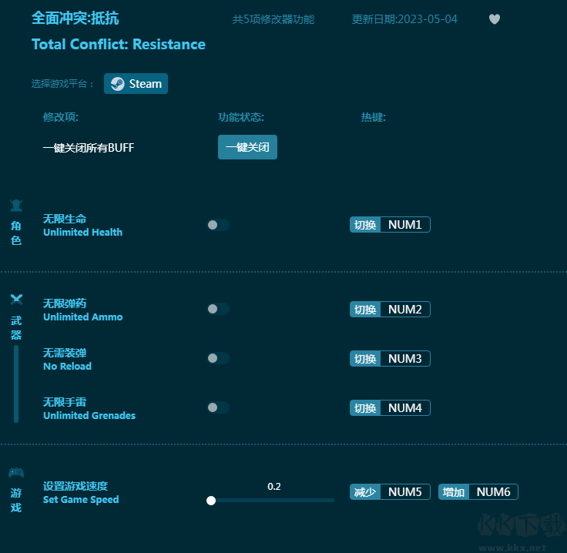Screen dimensions: 567x553
Task: Click the 增加 NUM6 hotkey button
Action: click(478, 492)
